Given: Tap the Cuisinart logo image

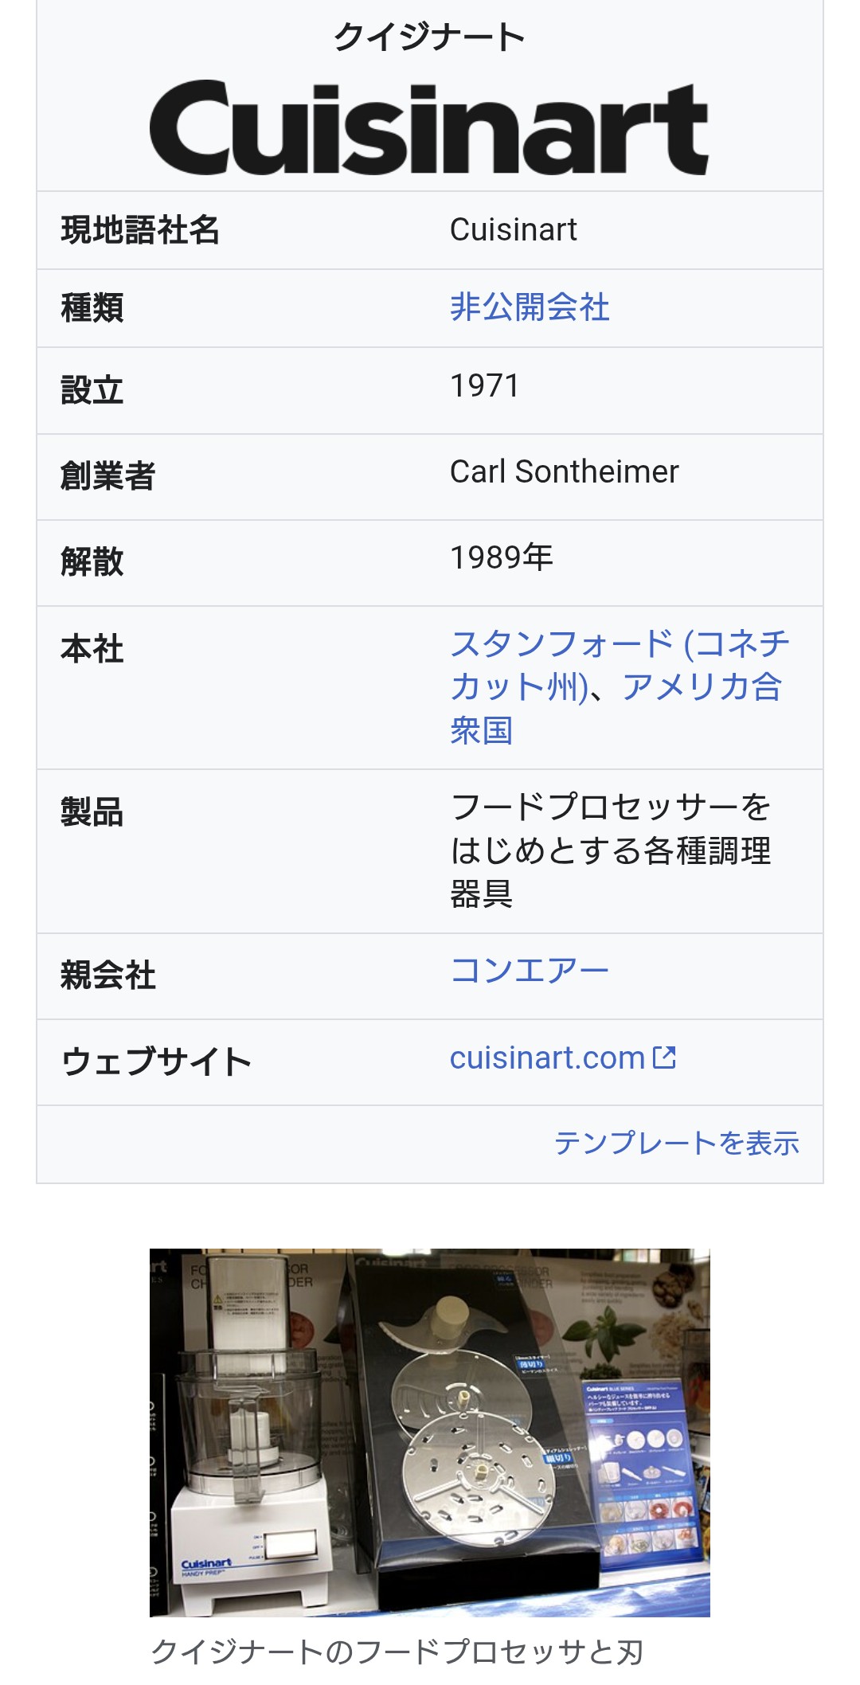Looking at the screenshot, I should [x=429, y=127].
